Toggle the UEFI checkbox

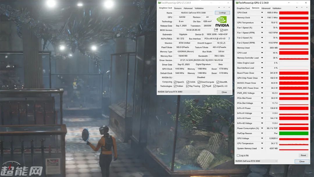click(222, 30)
